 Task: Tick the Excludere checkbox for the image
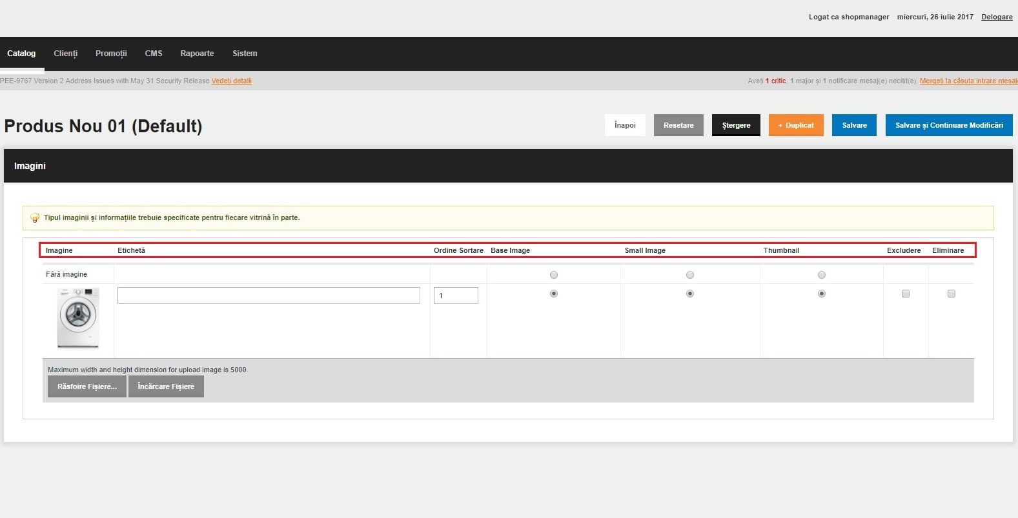(906, 294)
